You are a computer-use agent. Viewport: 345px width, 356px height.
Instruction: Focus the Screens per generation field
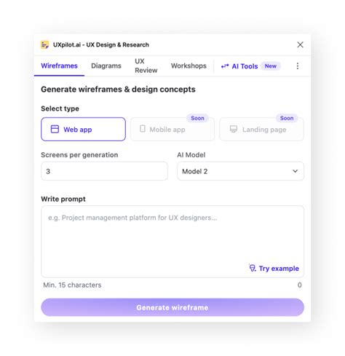coord(104,171)
